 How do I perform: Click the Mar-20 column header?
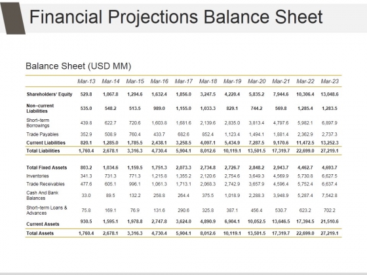point(257,81)
